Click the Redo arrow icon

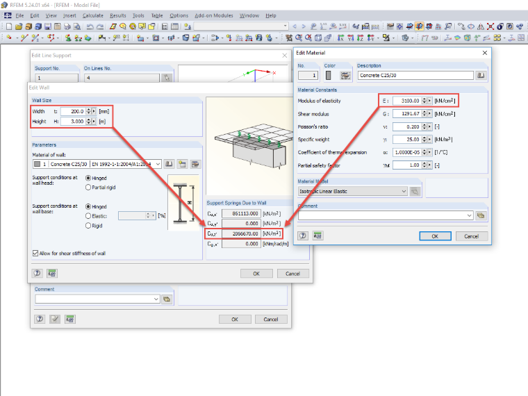coord(100,26)
